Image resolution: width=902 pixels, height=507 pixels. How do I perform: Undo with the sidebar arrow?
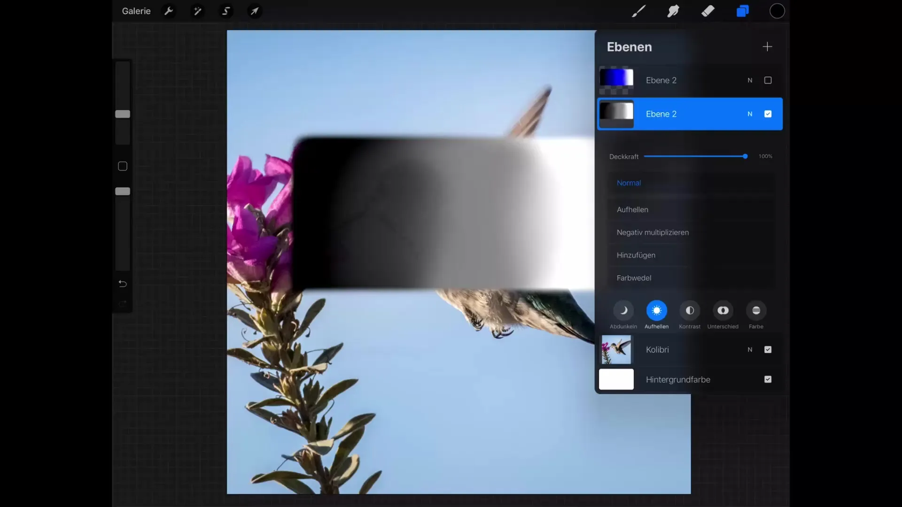123,284
